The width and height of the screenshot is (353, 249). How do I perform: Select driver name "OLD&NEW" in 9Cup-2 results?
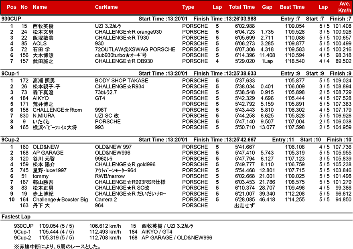tap(46, 147)
